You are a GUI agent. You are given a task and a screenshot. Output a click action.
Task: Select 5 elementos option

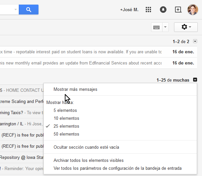click(x=65, y=111)
